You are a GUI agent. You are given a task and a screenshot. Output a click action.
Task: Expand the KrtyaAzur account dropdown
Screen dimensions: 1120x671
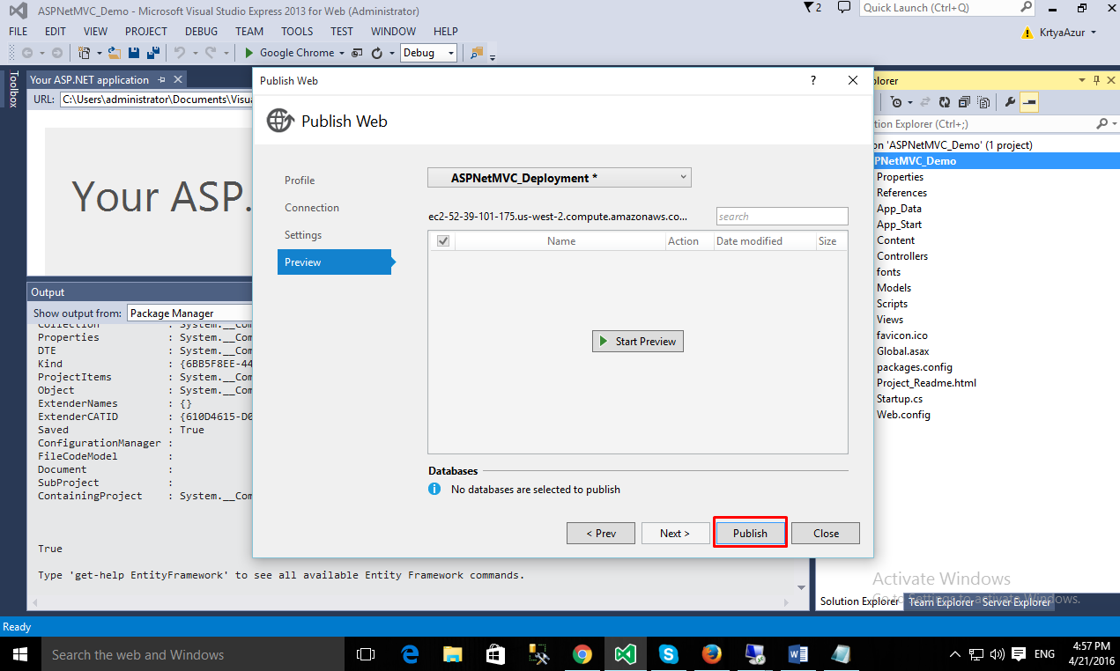point(1094,33)
